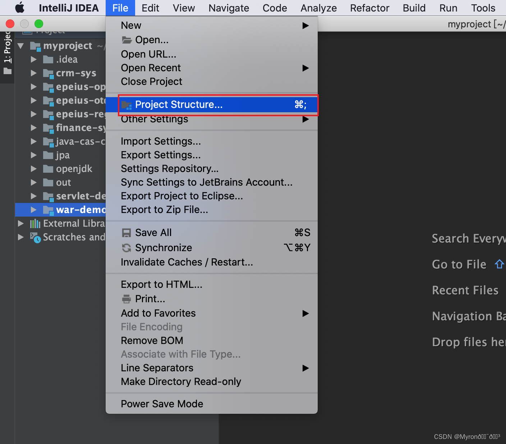Open the Other Settings submenu
The image size is (506, 444).
pyautogui.click(x=212, y=119)
